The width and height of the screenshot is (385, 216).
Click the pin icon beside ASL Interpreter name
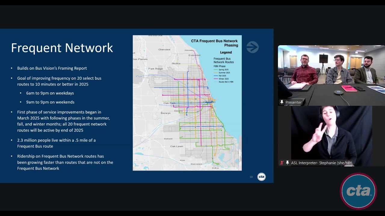(x=287, y=163)
